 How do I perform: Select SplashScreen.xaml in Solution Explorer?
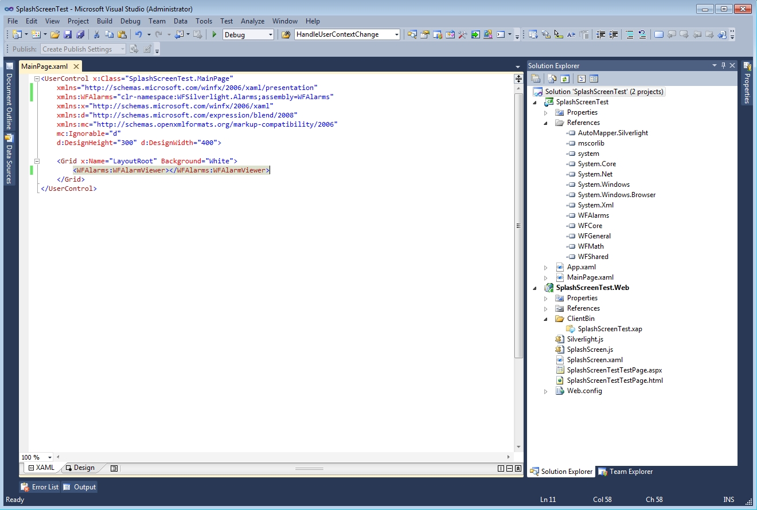(594, 360)
